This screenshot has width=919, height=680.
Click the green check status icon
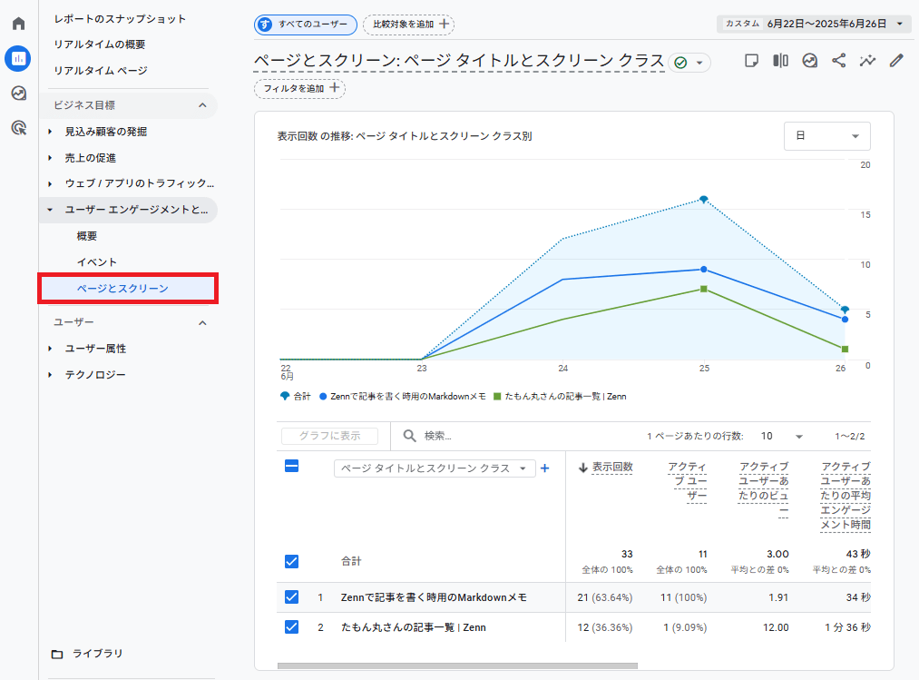pyautogui.click(x=680, y=63)
